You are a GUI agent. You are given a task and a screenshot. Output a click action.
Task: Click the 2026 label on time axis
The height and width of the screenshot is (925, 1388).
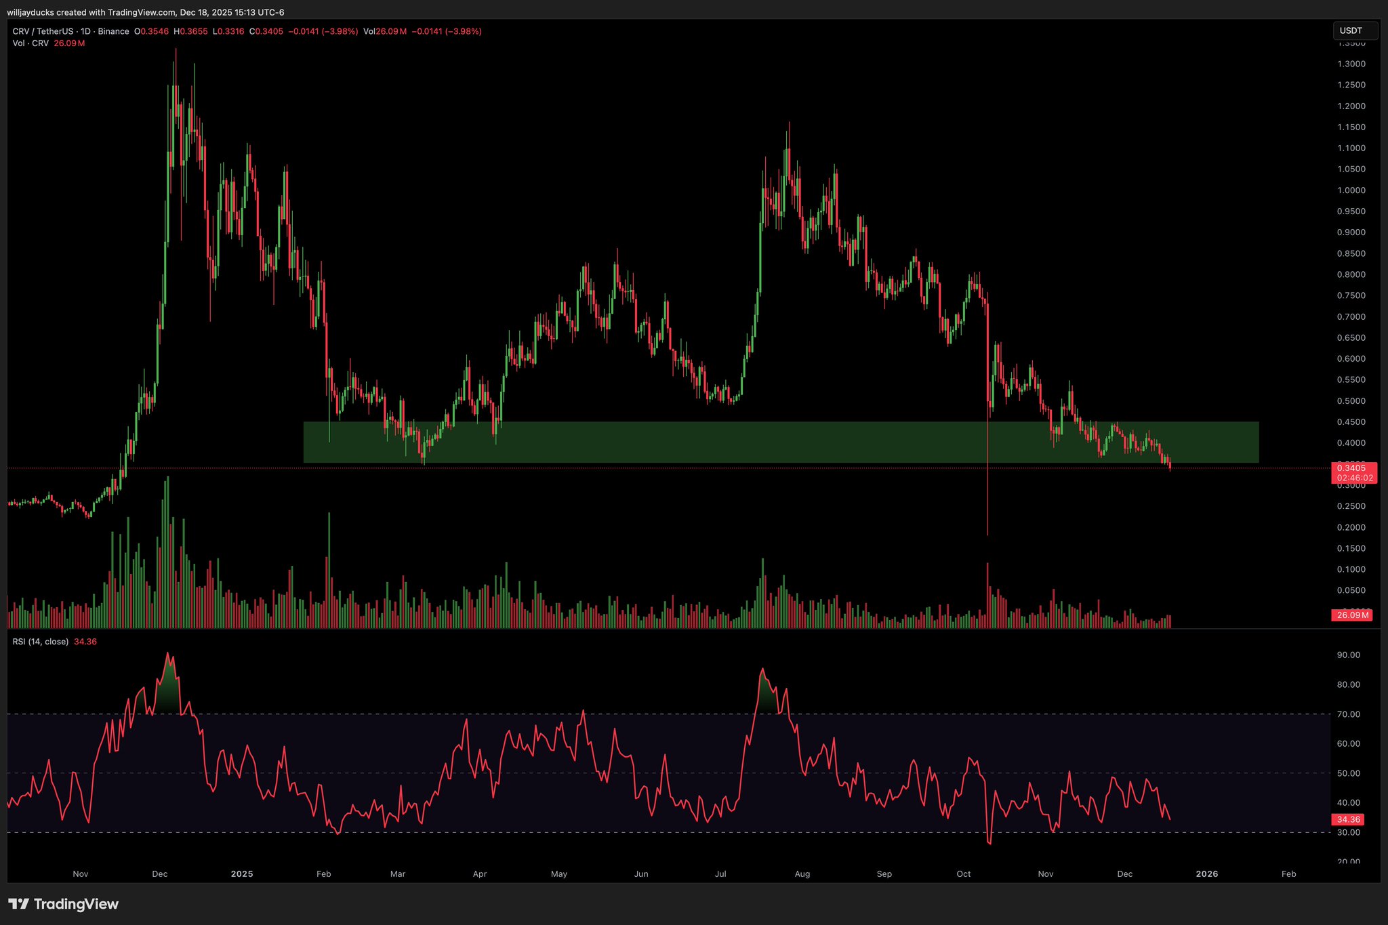pos(1206,873)
